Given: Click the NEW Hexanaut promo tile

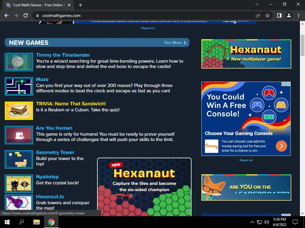Looking at the screenshot, I should (144, 187).
